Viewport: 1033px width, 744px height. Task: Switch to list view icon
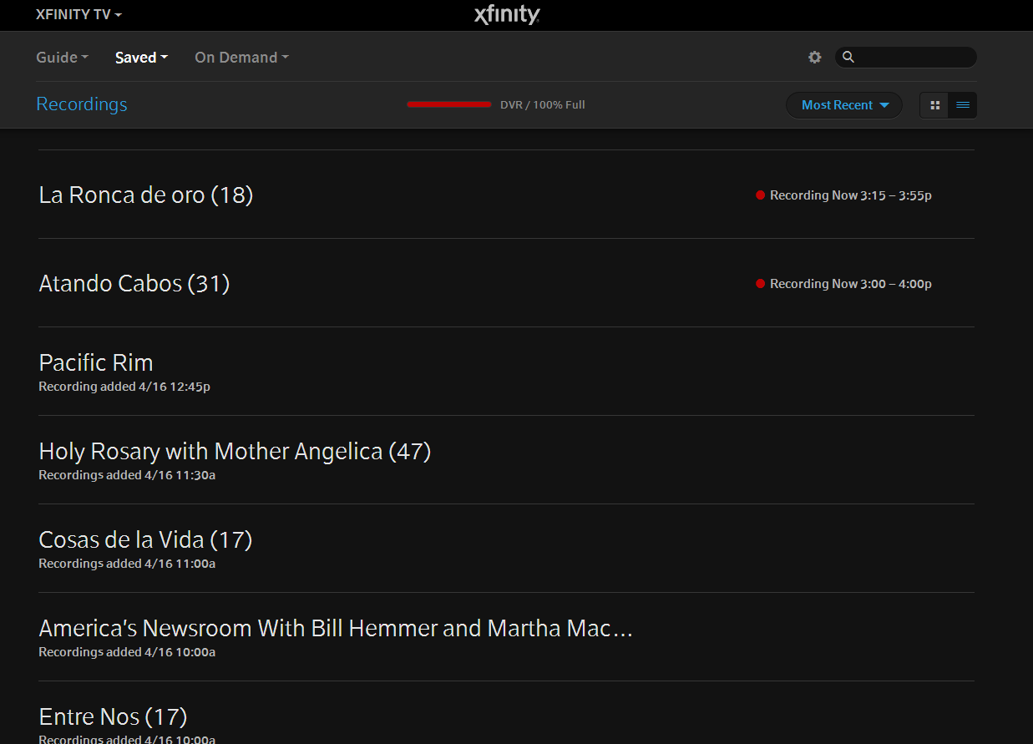tap(963, 105)
